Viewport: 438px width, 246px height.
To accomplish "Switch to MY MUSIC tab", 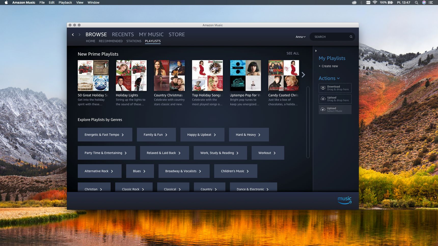I will tap(151, 34).
